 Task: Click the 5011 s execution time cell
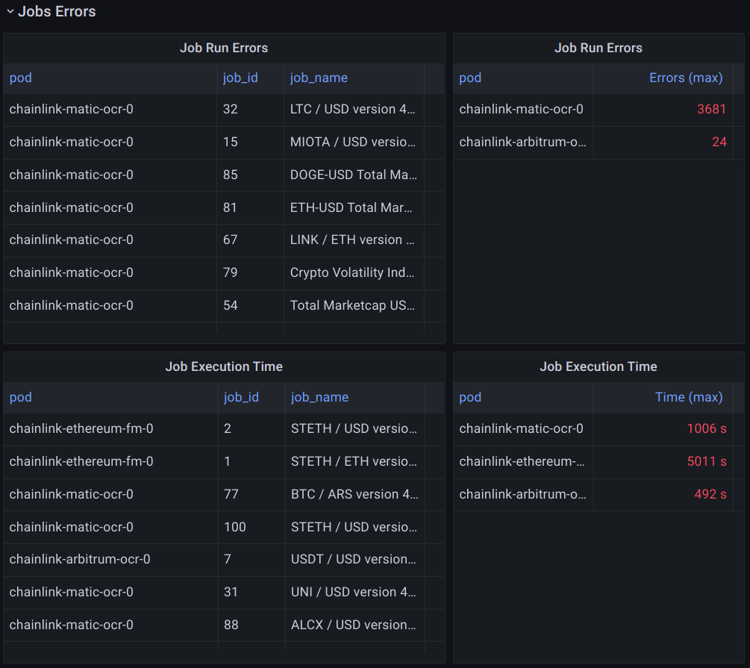click(706, 461)
